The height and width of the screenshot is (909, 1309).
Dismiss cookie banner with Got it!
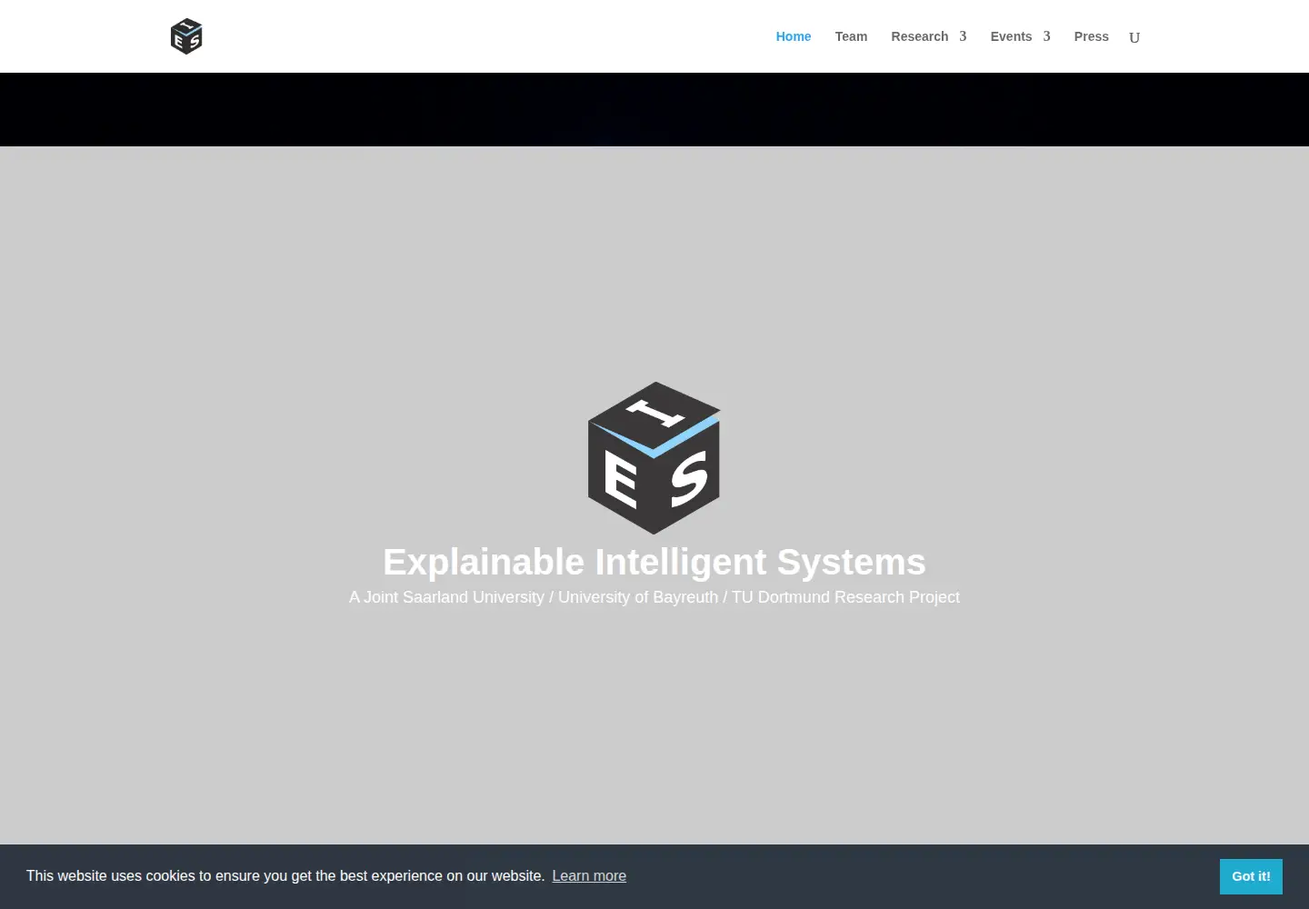[x=1251, y=876]
